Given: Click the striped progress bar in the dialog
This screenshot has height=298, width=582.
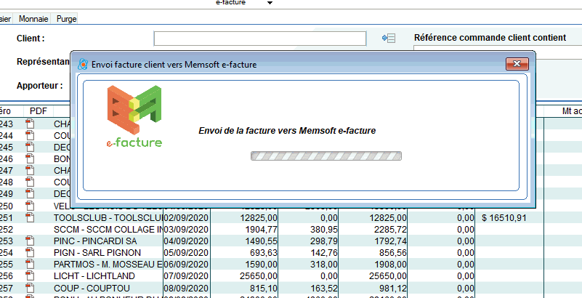Looking at the screenshot, I should (326, 156).
